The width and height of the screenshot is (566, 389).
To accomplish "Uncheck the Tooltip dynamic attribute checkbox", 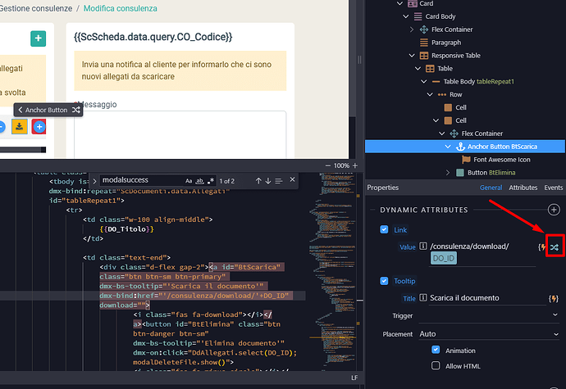I will (x=384, y=281).
